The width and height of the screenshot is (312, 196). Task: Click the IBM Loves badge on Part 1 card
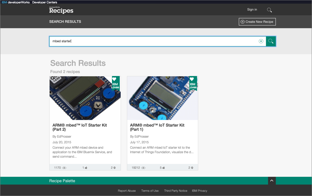[193, 83]
